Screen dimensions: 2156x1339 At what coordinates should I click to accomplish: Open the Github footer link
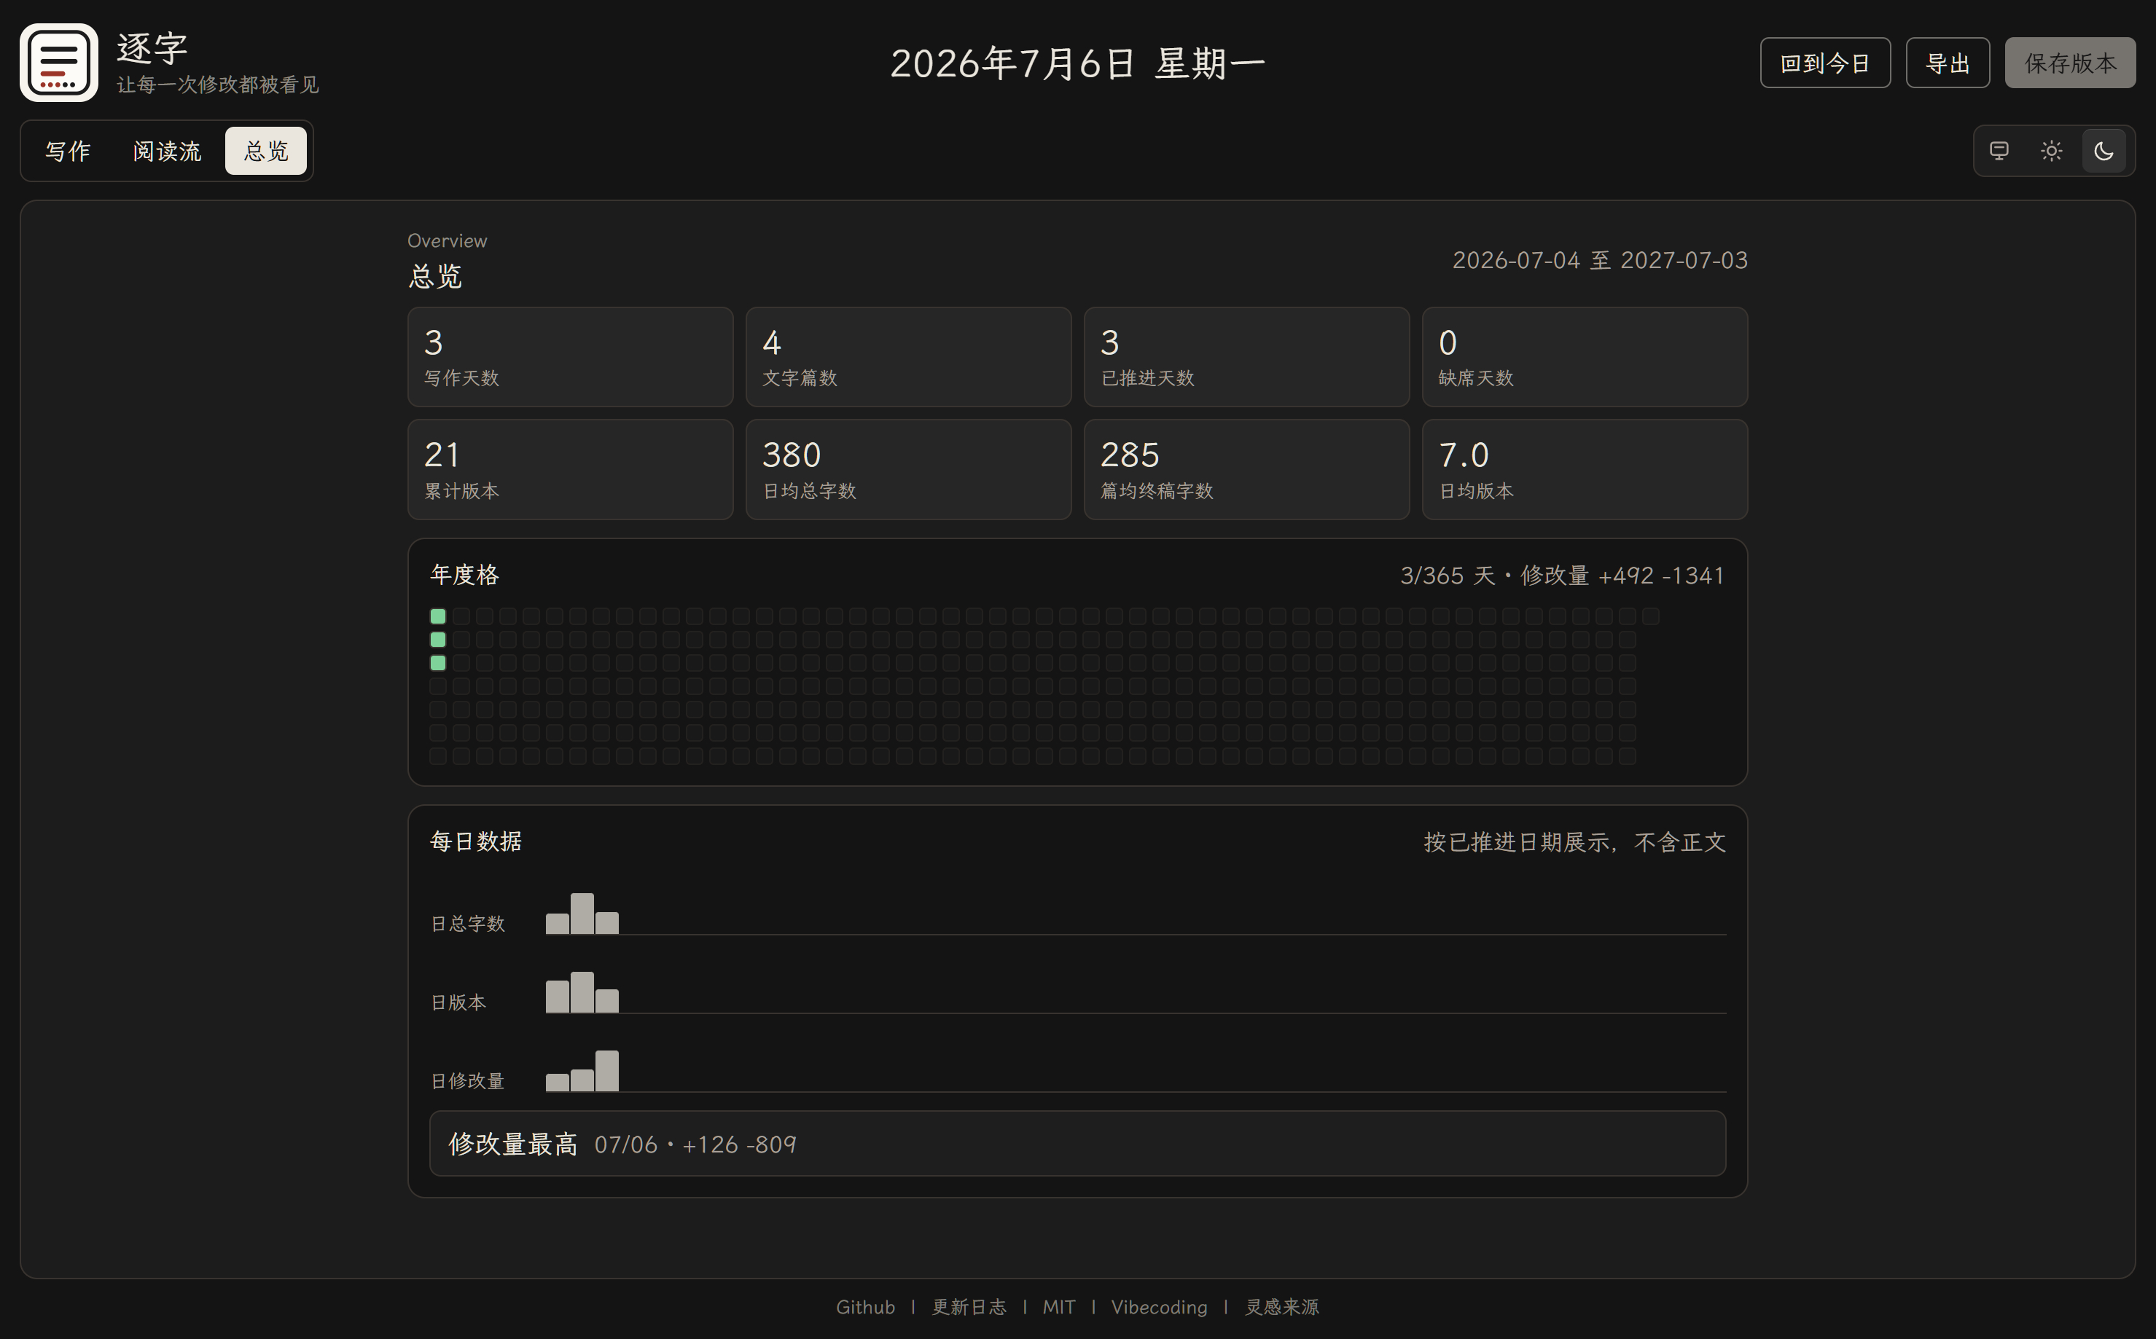point(865,1307)
